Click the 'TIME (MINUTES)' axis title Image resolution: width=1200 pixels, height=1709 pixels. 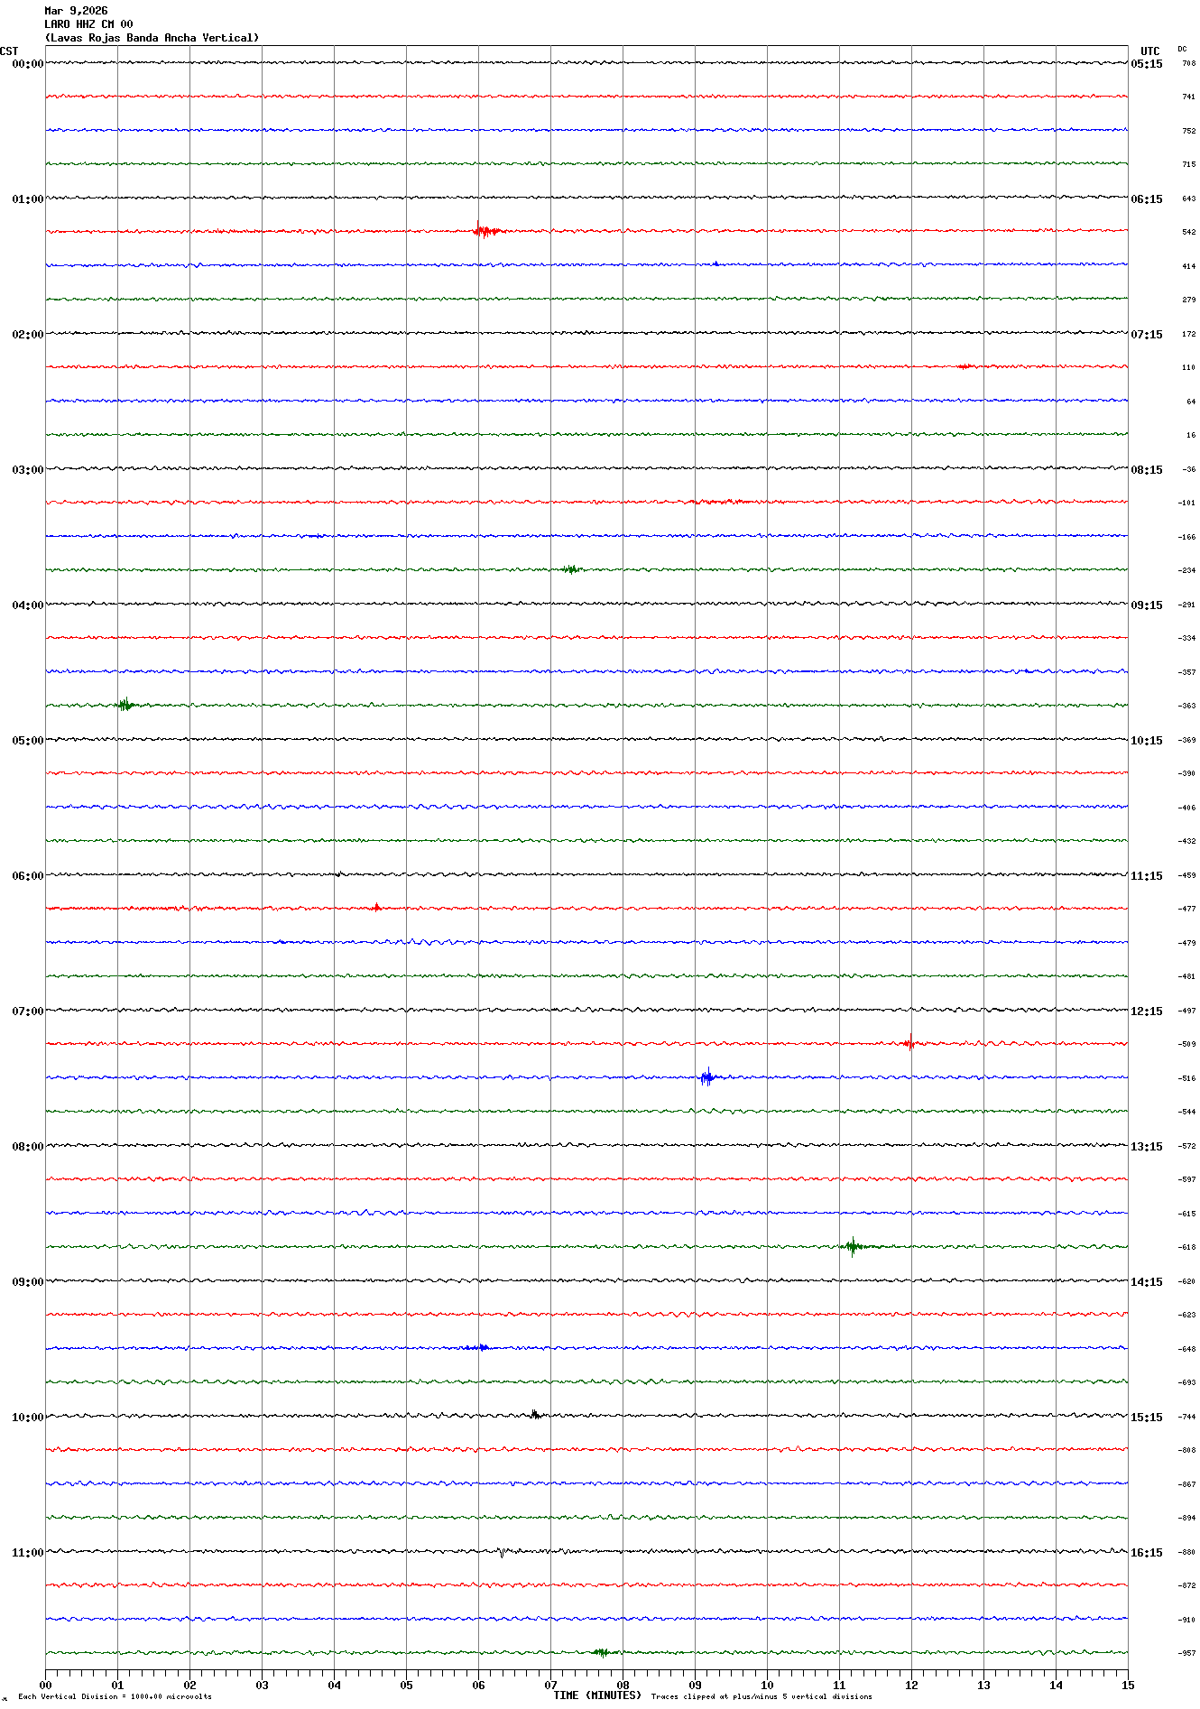tap(597, 1695)
